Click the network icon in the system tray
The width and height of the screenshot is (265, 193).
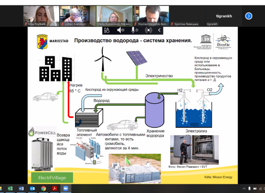point(260,189)
